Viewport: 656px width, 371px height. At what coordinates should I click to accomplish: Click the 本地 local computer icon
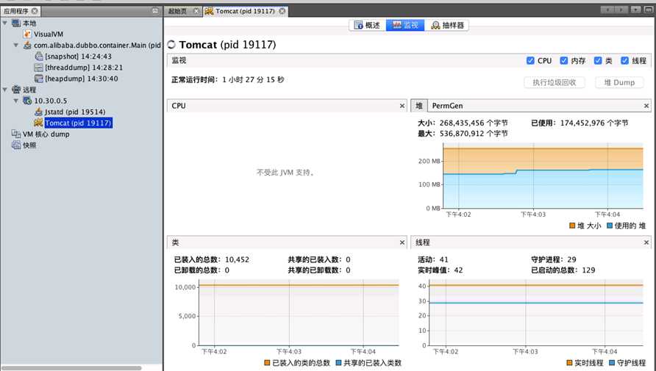pos(16,23)
